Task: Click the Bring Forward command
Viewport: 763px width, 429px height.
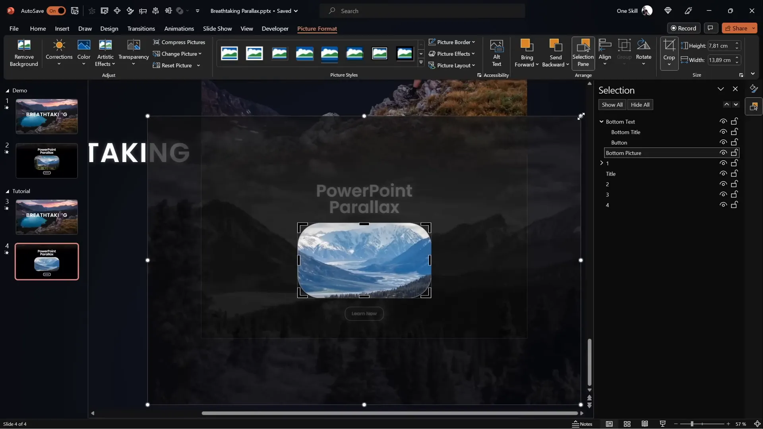Action: pos(526,52)
